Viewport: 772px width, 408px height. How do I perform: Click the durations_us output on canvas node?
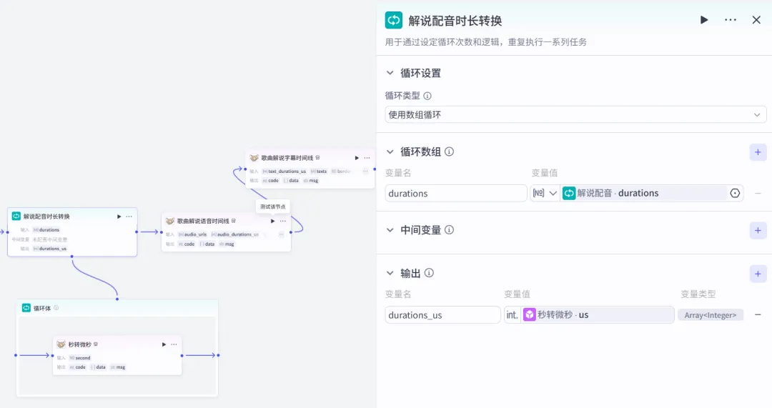tap(50, 249)
